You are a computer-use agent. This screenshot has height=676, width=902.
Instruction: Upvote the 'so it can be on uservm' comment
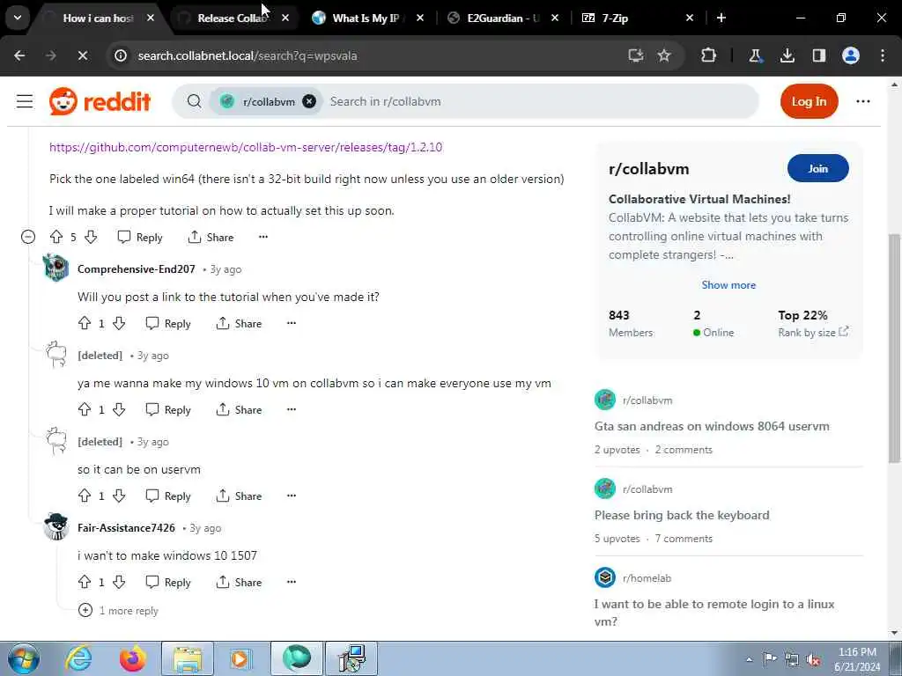85,496
